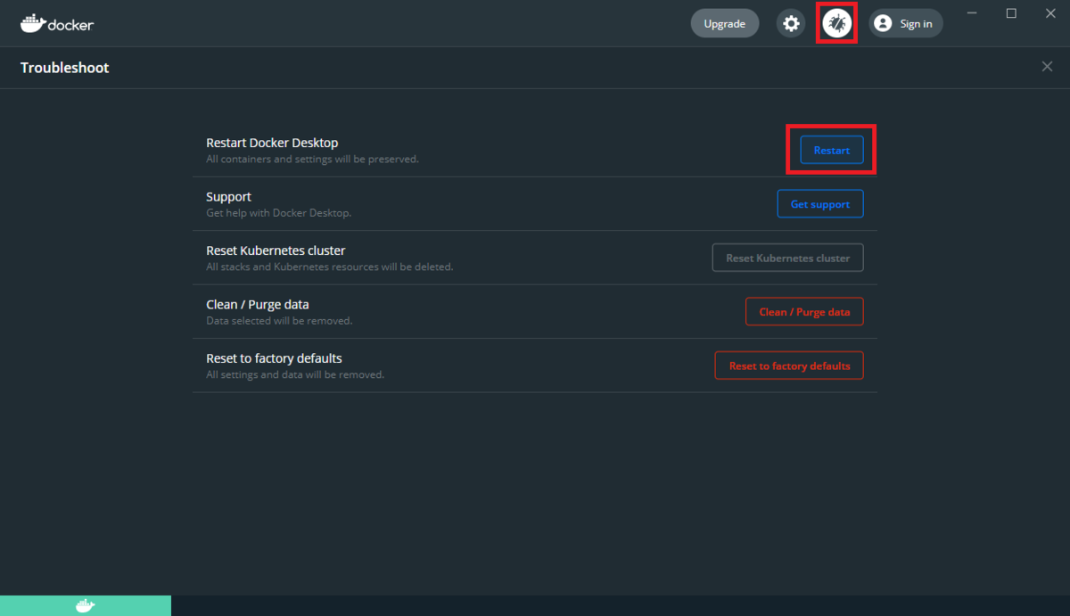This screenshot has height=616, width=1070.
Task: Click the Get support button
Action: click(x=820, y=204)
